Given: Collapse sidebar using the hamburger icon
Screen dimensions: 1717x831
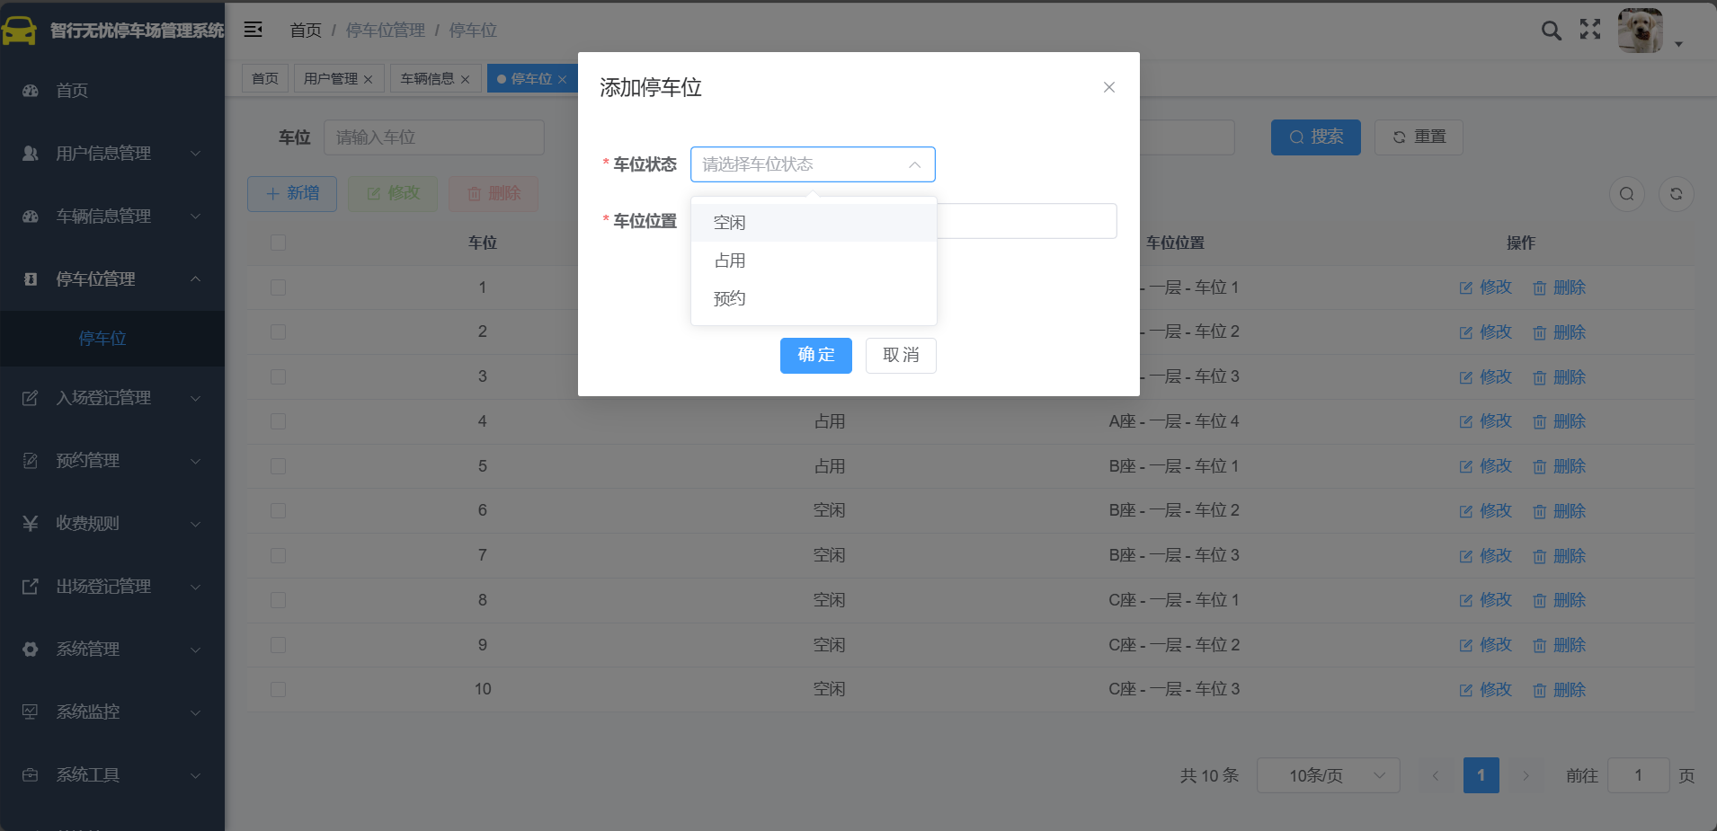Looking at the screenshot, I should [x=254, y=30].
